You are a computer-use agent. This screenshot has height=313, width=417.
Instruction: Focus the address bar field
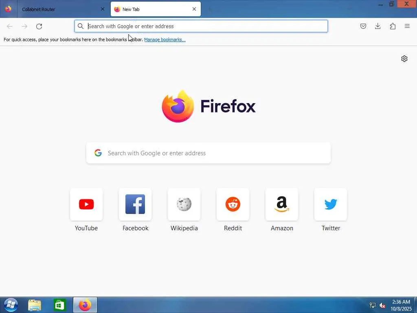tap(201, 26)
